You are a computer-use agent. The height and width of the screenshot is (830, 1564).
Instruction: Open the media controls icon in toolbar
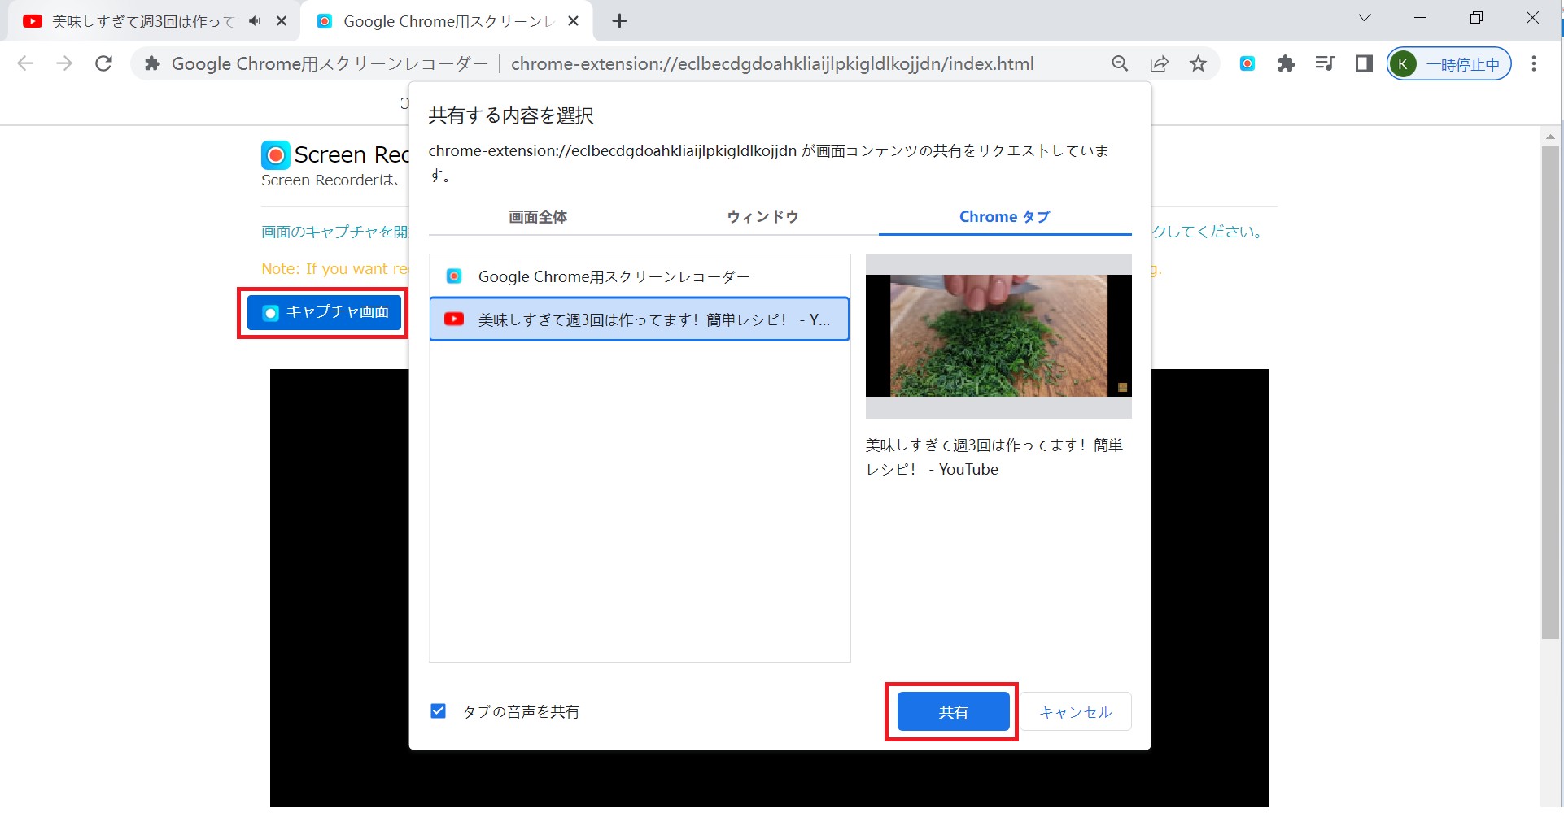tap(1325, 63)
